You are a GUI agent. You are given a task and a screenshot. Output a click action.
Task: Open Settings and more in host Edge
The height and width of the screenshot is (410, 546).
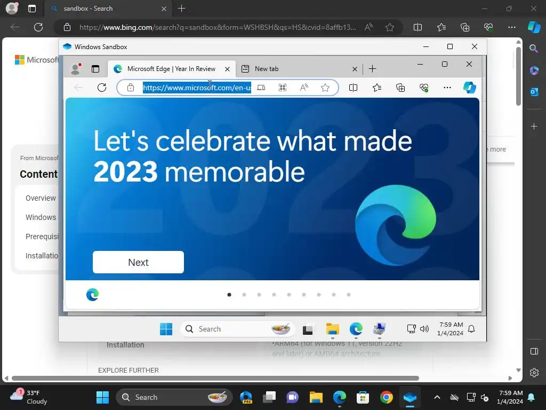tap(511, 27)
